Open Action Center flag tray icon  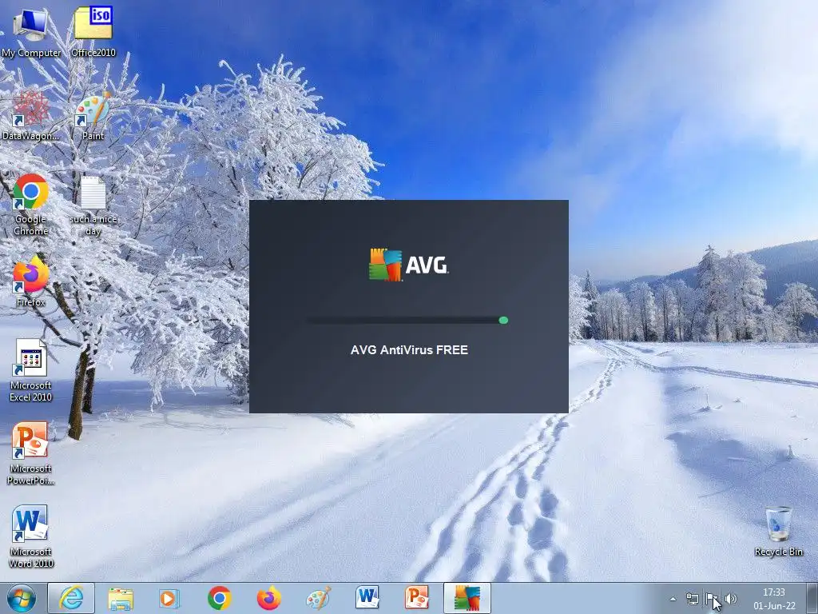(x=712, y=599)
